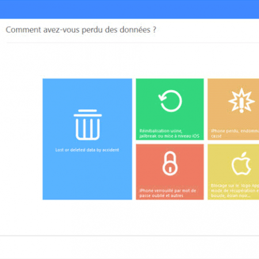Click the trash can icon
Viewport: 259px width, 259px height.
(87, 125)
